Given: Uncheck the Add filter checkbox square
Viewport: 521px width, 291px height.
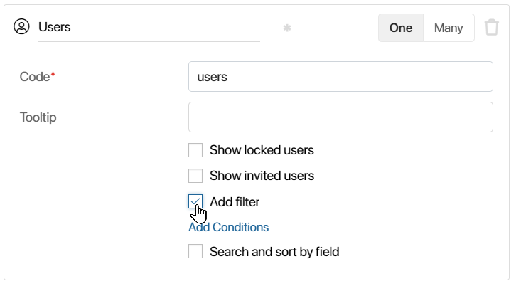Looking at the screenshot, I should (x=195, y=201).
